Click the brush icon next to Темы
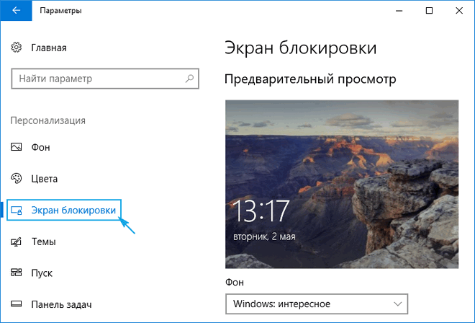 (17, 242)
